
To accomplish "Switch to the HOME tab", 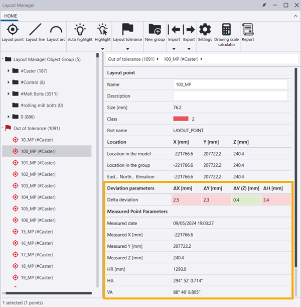I will (11, 16).
